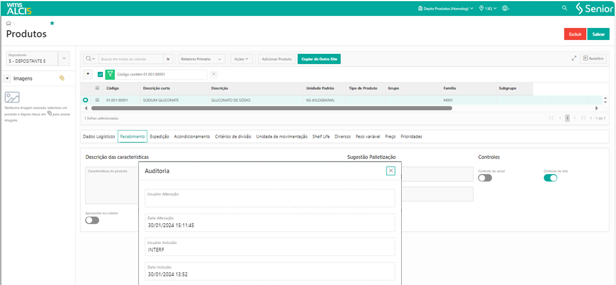This screenshot has width=616, height=285.
Task: Switch to Recebimento tab
Action: click(x=133, y=137)
